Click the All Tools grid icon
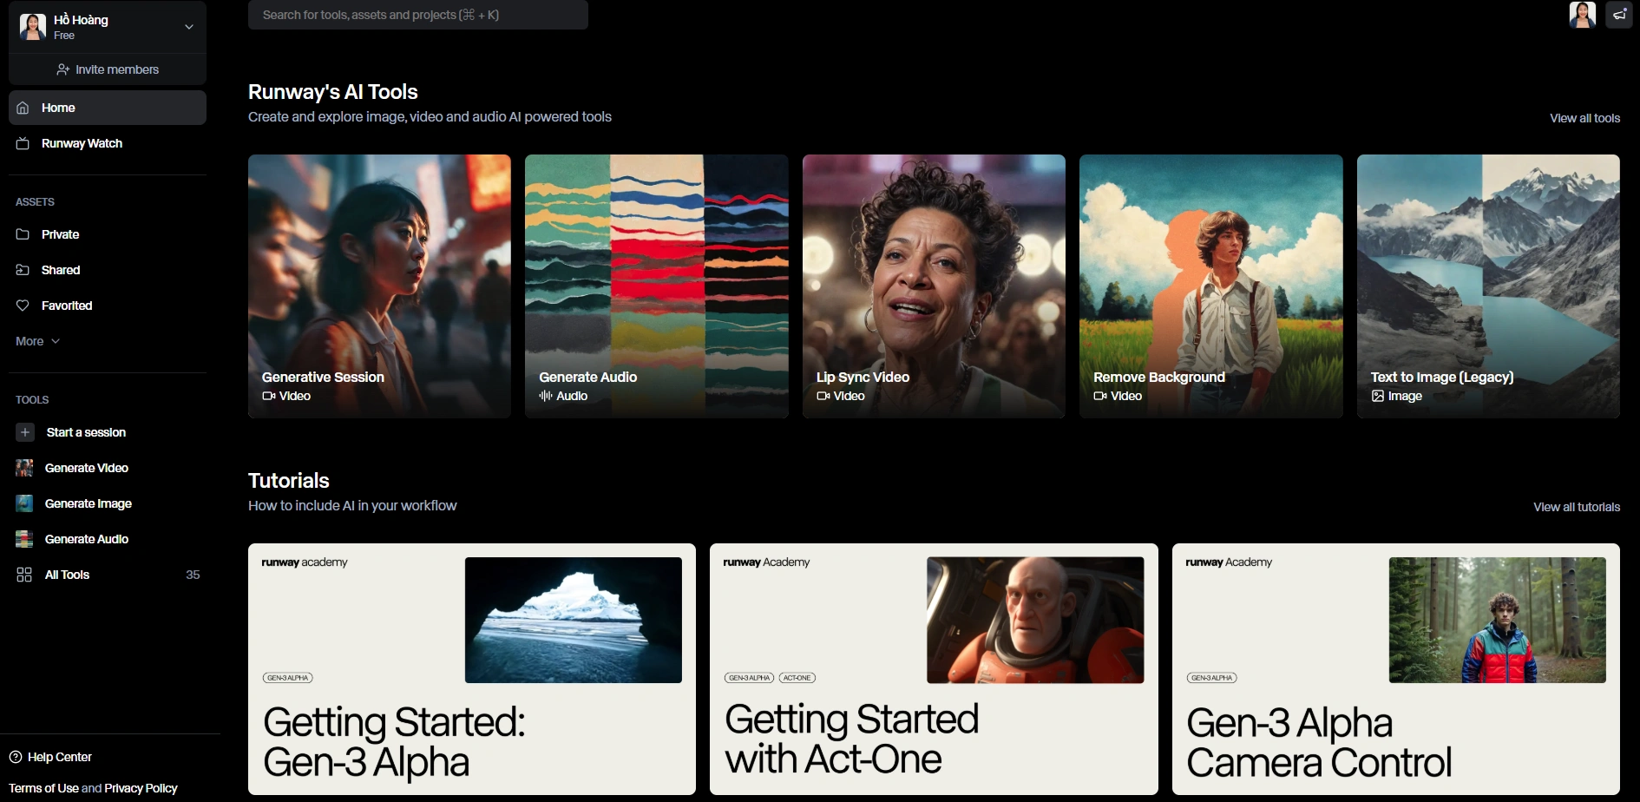This screenshot has width=1640, height=802. click(x=24, y=575)
